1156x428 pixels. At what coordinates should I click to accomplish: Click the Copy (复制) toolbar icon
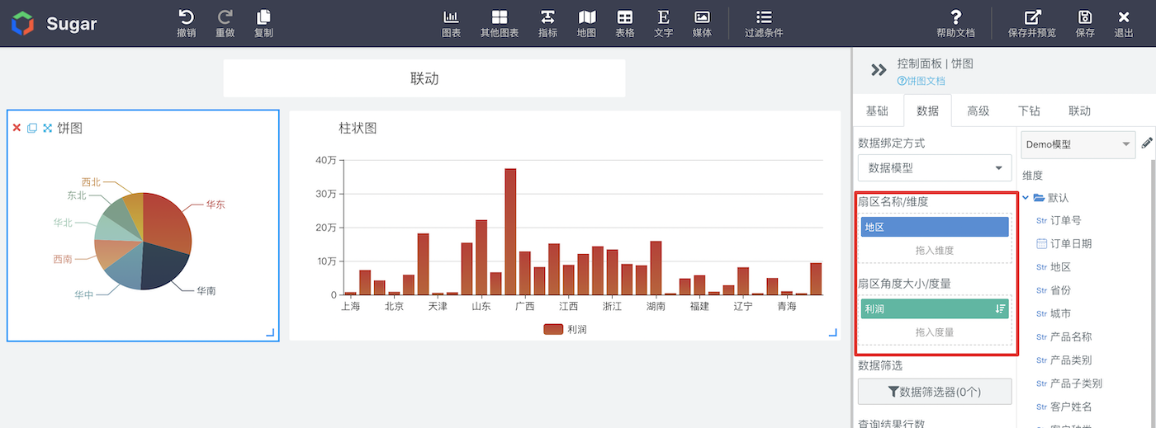pyautogui.click(x=263, y=23)
